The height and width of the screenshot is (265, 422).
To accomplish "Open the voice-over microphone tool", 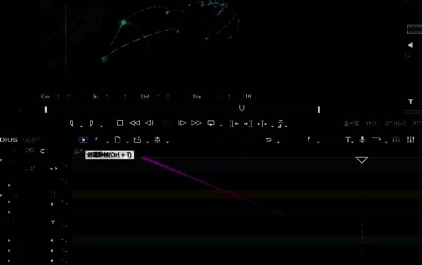I will (x=362, y=140).
